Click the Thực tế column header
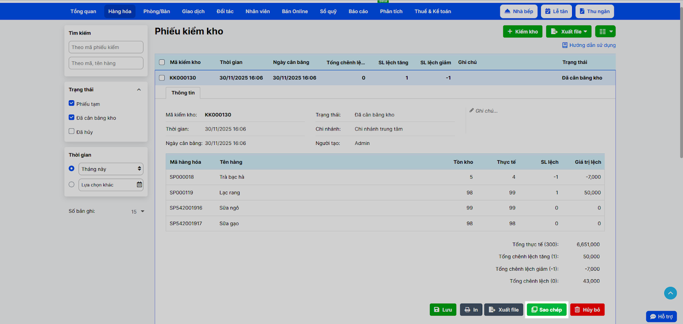Viewport: 683px width, 324px height. coord(506,162)
